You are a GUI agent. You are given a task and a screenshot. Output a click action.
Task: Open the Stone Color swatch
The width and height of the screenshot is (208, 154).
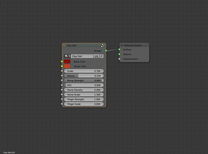point(67,66)
